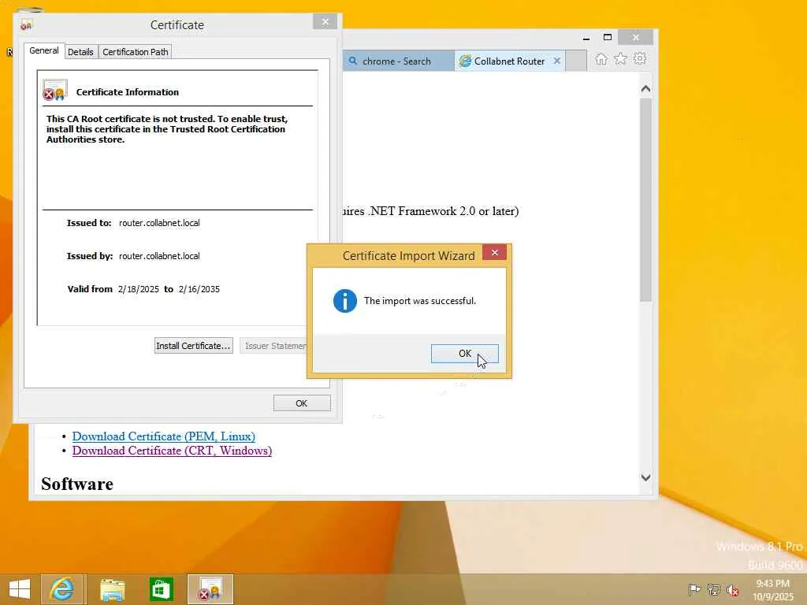The height and width of the screenshot is (605, 807).
Task: Open Download Certificate (CRT, Windows) link
Action: [172, 451]
